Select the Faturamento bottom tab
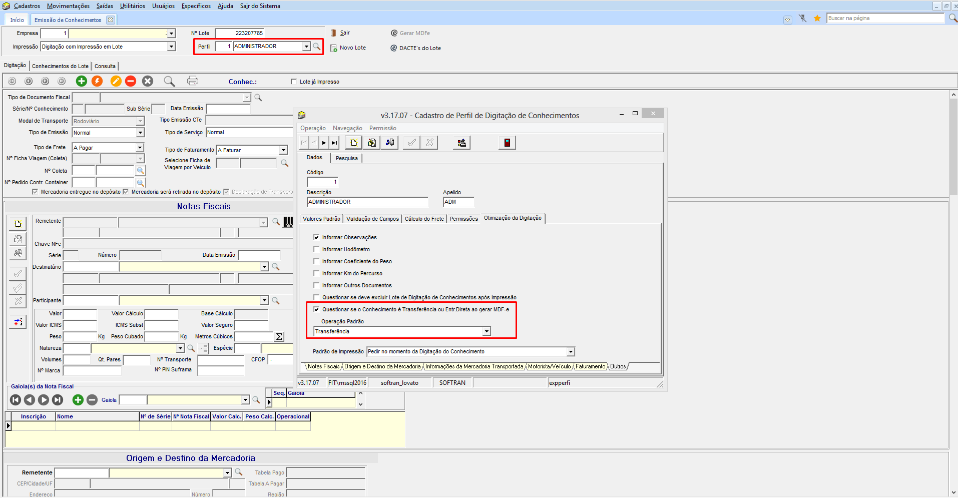The width and height of the screenshot is (958, 498). pos(590,366)
